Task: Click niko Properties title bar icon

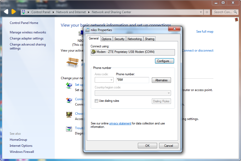Action: click(x=87, y=30)
